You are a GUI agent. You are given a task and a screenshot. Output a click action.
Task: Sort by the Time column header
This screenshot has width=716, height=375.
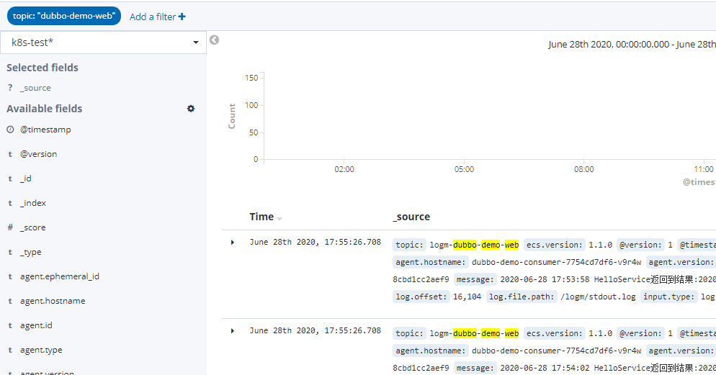(x=261, y=217)
